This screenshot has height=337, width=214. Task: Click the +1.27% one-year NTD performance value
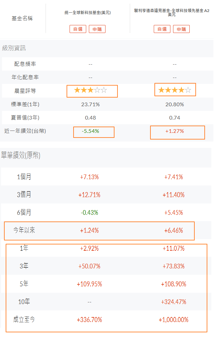(175, 131)
